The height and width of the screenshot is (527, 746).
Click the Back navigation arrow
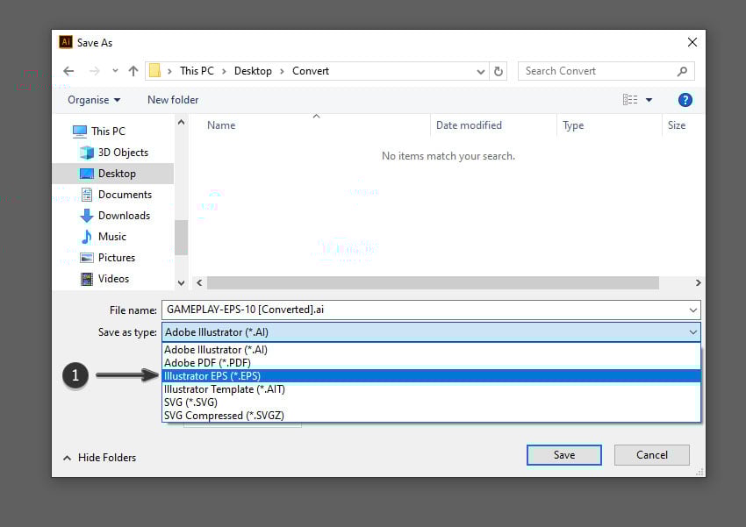pos(68,71)
